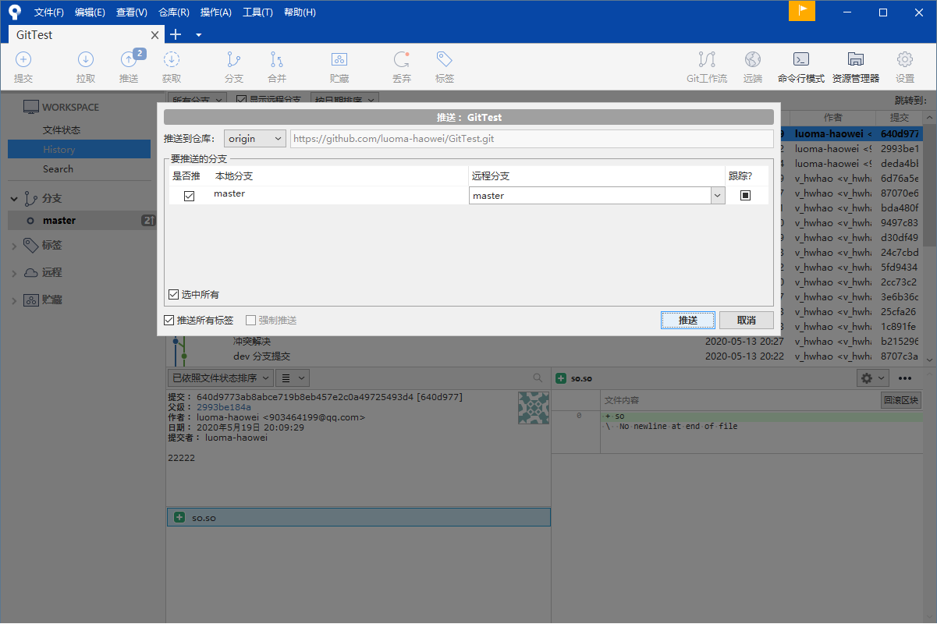This screenshot has height=624, width=937.
Task: Toggle the 选中所有 checkbox
Action: 174,294
